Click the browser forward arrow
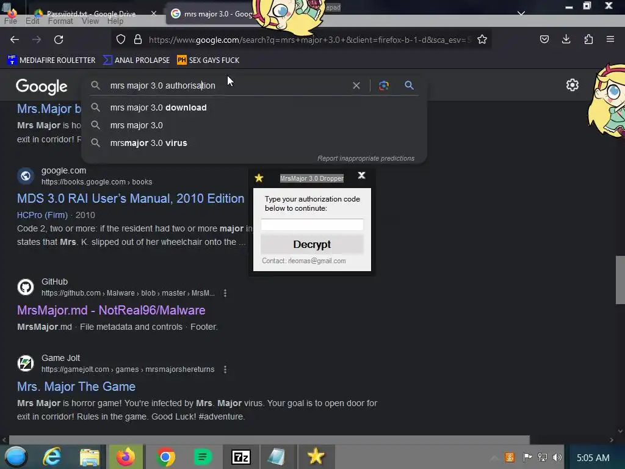 click(x=37, y=40)
